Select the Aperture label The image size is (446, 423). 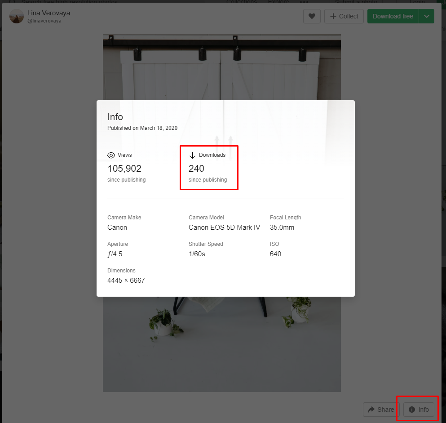click(x=118, y=244)
